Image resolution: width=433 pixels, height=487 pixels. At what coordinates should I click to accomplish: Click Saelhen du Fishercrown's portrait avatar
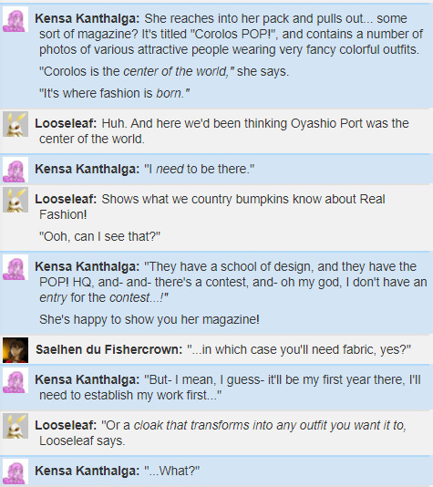point(15,350)
